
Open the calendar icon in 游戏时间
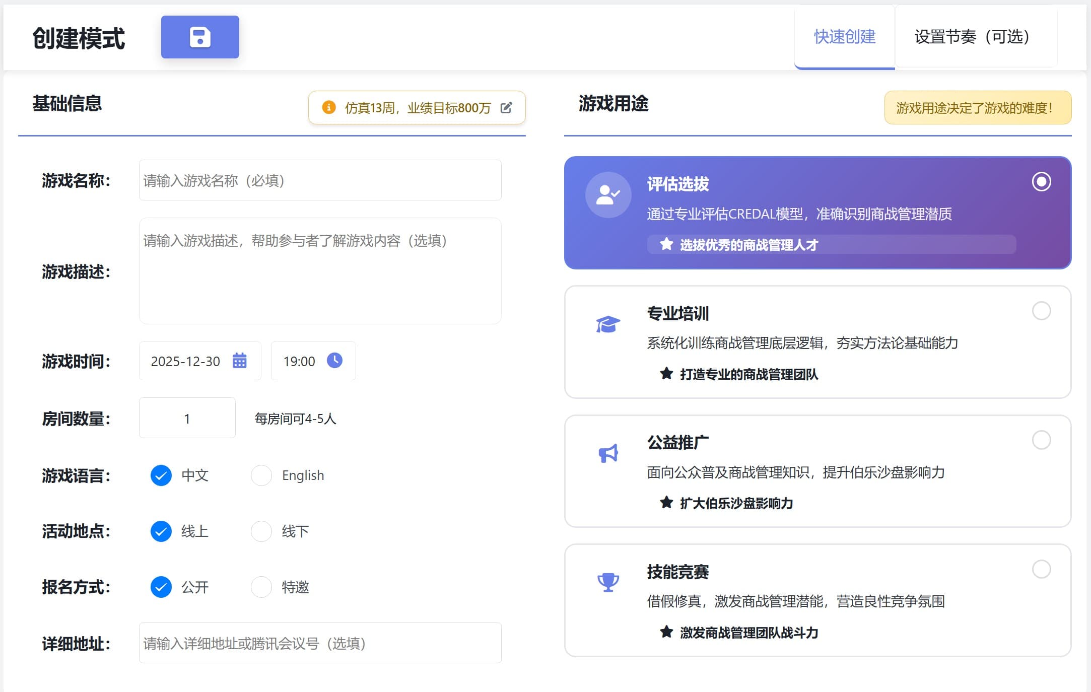240,361
